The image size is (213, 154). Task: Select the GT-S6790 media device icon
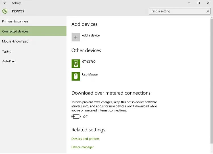pos(76,63)
